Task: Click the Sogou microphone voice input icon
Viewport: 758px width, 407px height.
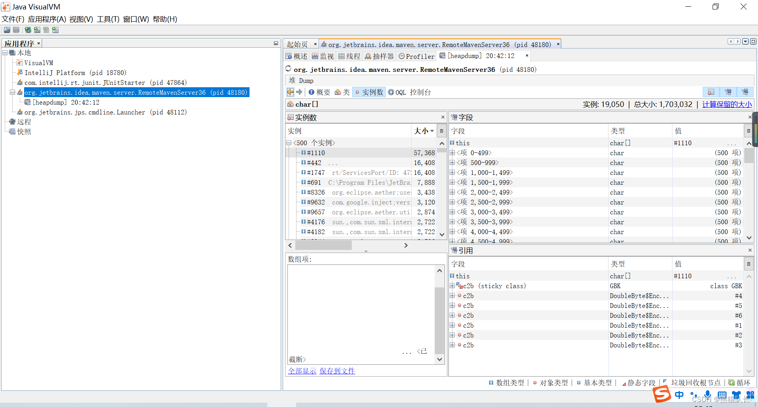Action: coord(708,395)
